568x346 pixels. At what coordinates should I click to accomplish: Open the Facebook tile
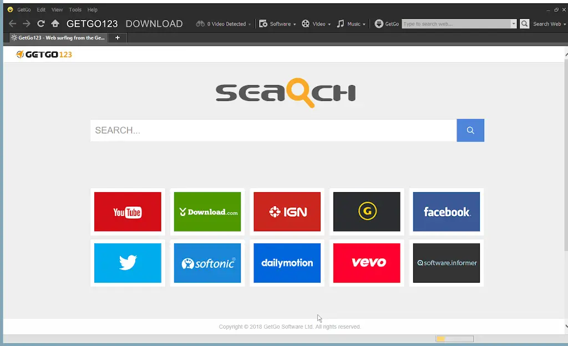pyautogui.click(x=447, y=212)
